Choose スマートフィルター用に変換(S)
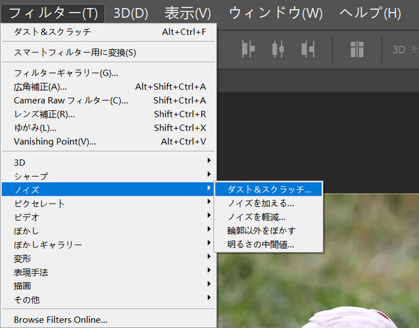Image resolution: width=419 pixels, height=328 pixels. coord(108,52)
